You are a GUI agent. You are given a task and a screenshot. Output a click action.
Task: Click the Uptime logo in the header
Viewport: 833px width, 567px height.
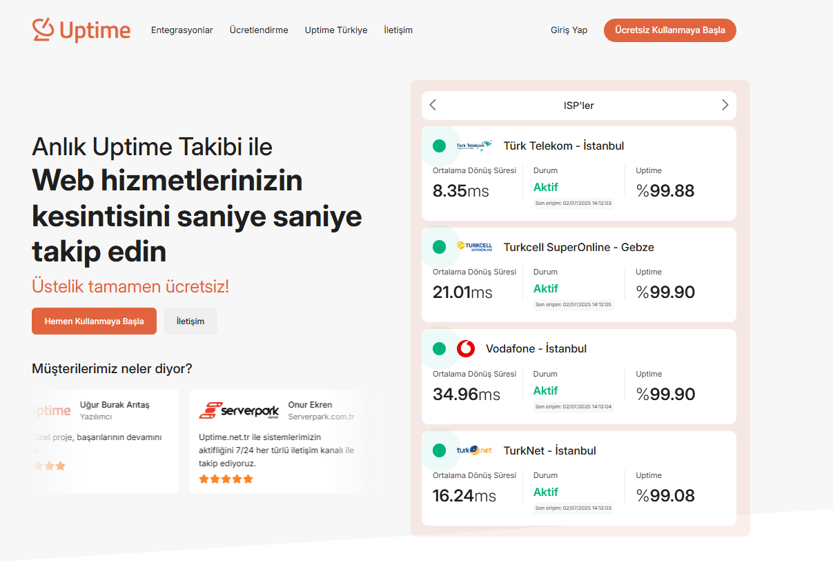tap(81, 30)
